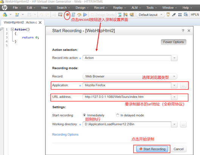This screenshot has height=155, width=200.
Task: Click the Undo arrow icon
Action: point(41,15)
